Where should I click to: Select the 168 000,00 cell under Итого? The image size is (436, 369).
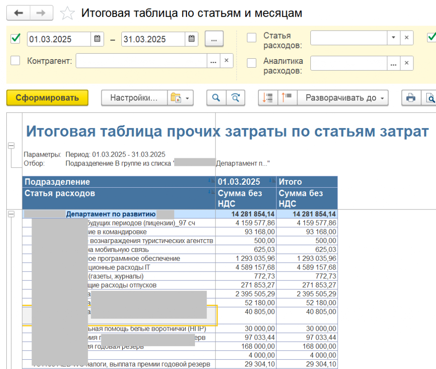(307, 346)
